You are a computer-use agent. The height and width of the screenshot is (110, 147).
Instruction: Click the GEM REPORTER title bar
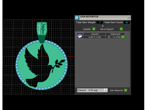click(x=103, y=17)
